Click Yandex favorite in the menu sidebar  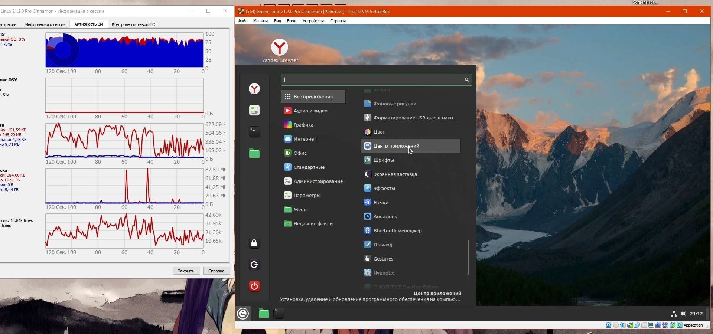254,89
